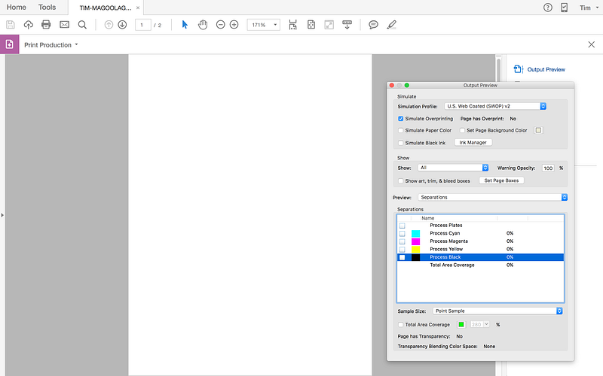Open the Show All dropdown
This screenshot has width=603, height=376.
[x=453, y=168]
